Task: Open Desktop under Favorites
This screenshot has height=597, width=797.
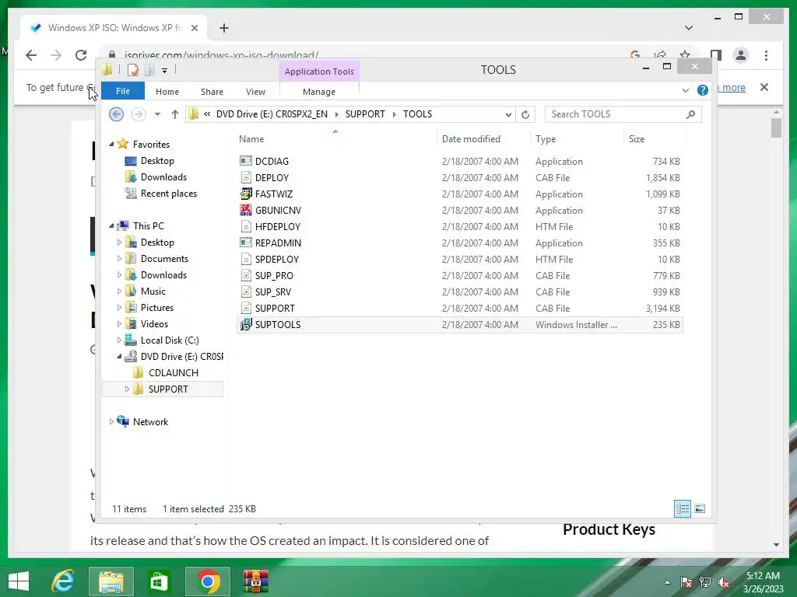Action: click(x=157, y=161)
